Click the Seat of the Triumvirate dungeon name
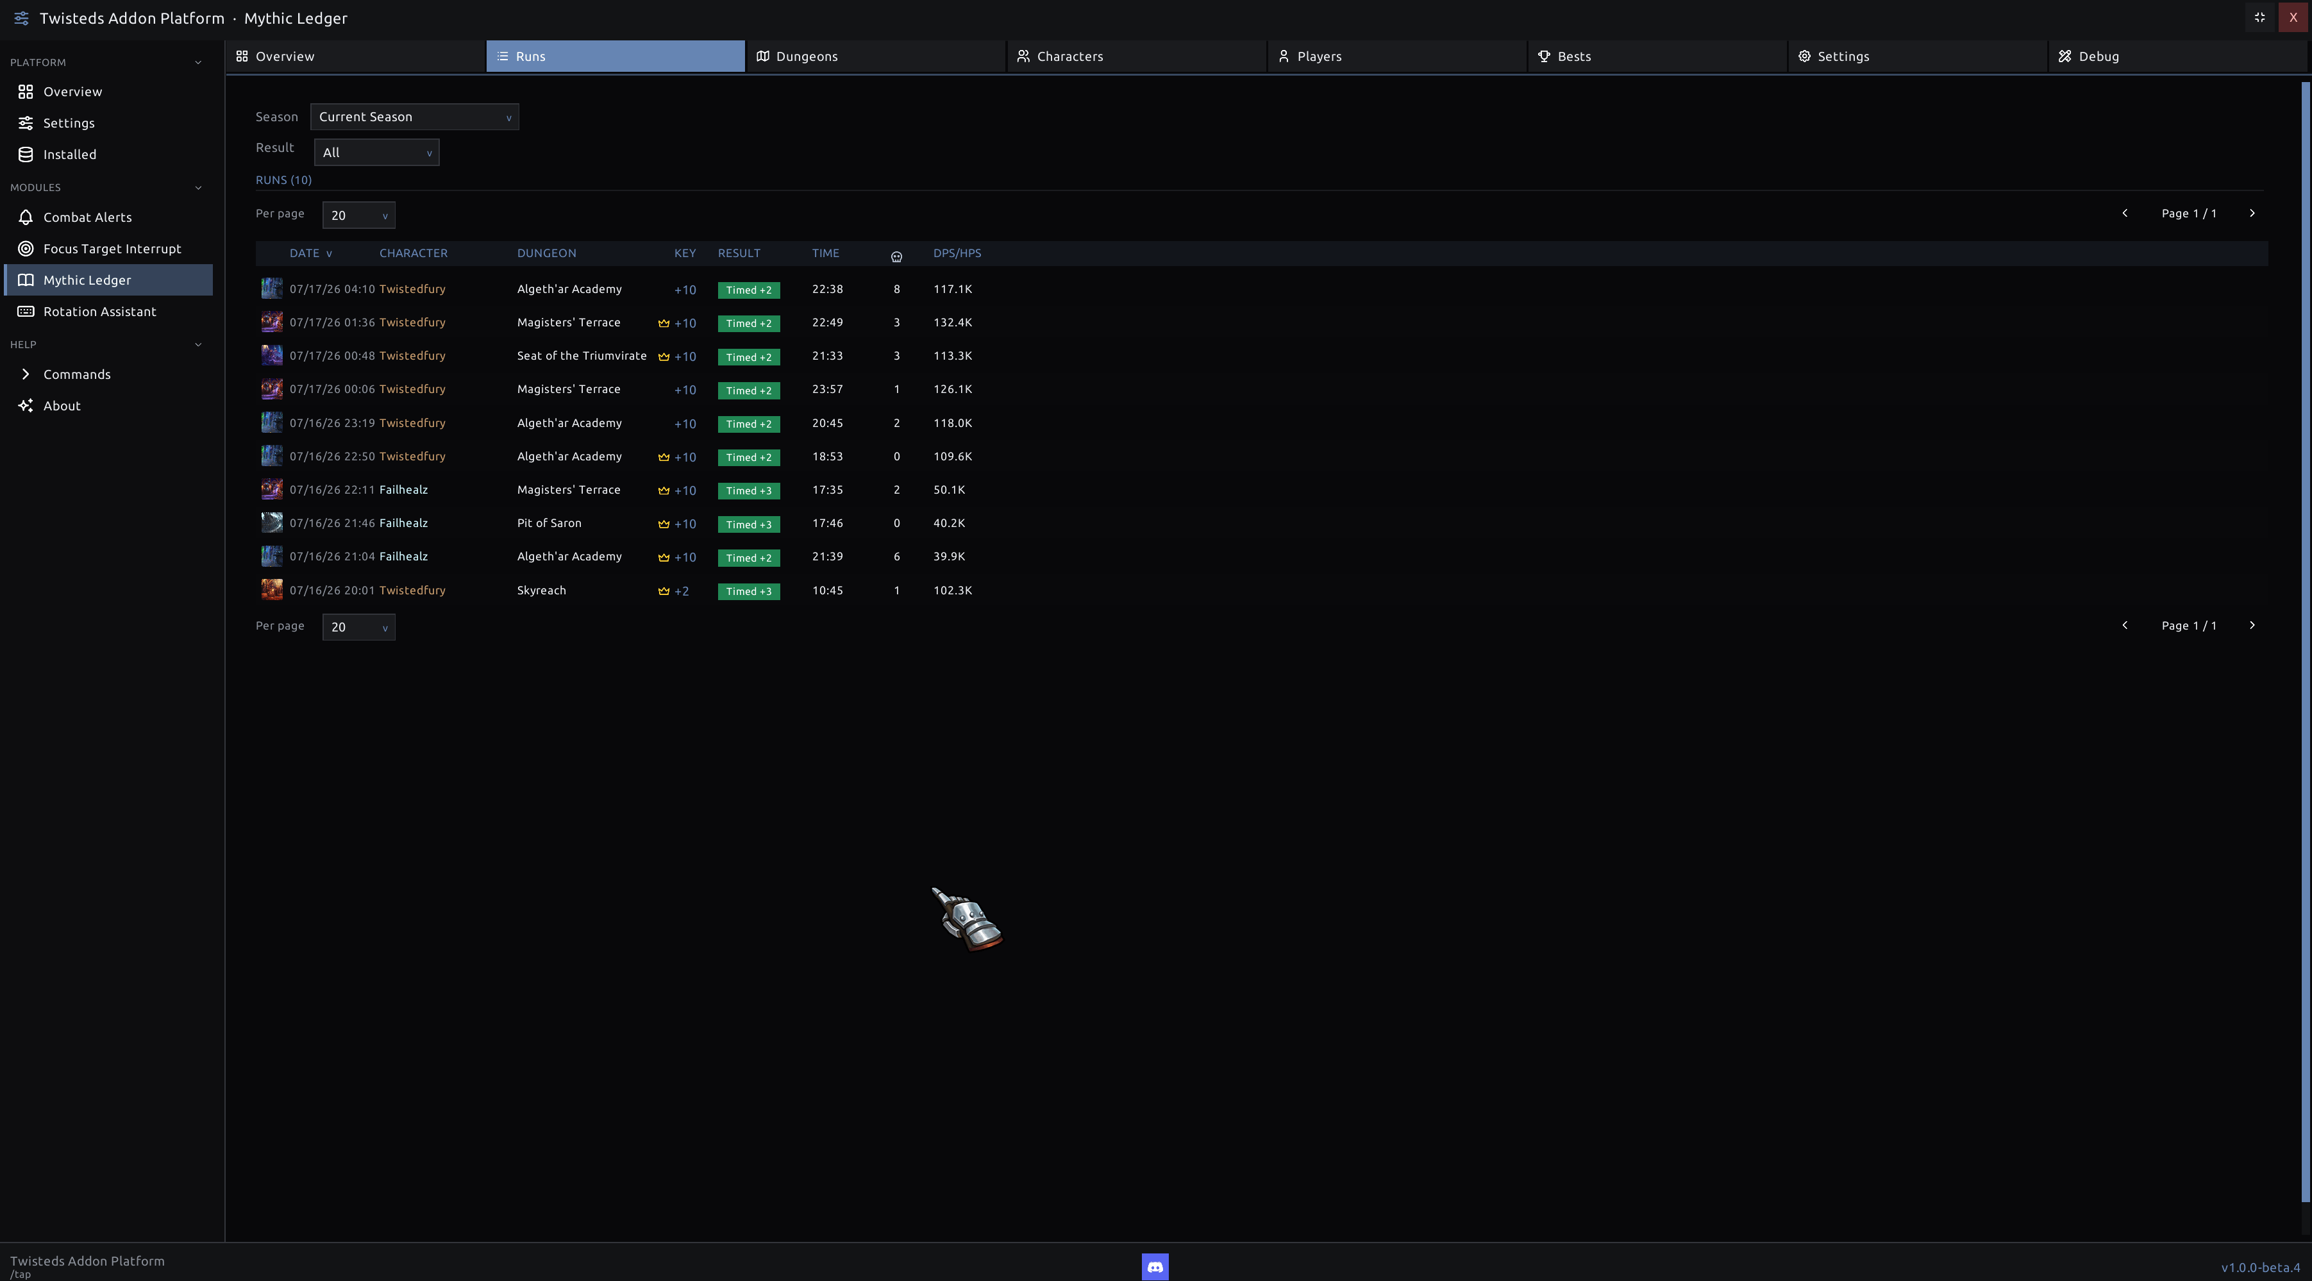2312x1281 pixels. (x=582, y=355)
